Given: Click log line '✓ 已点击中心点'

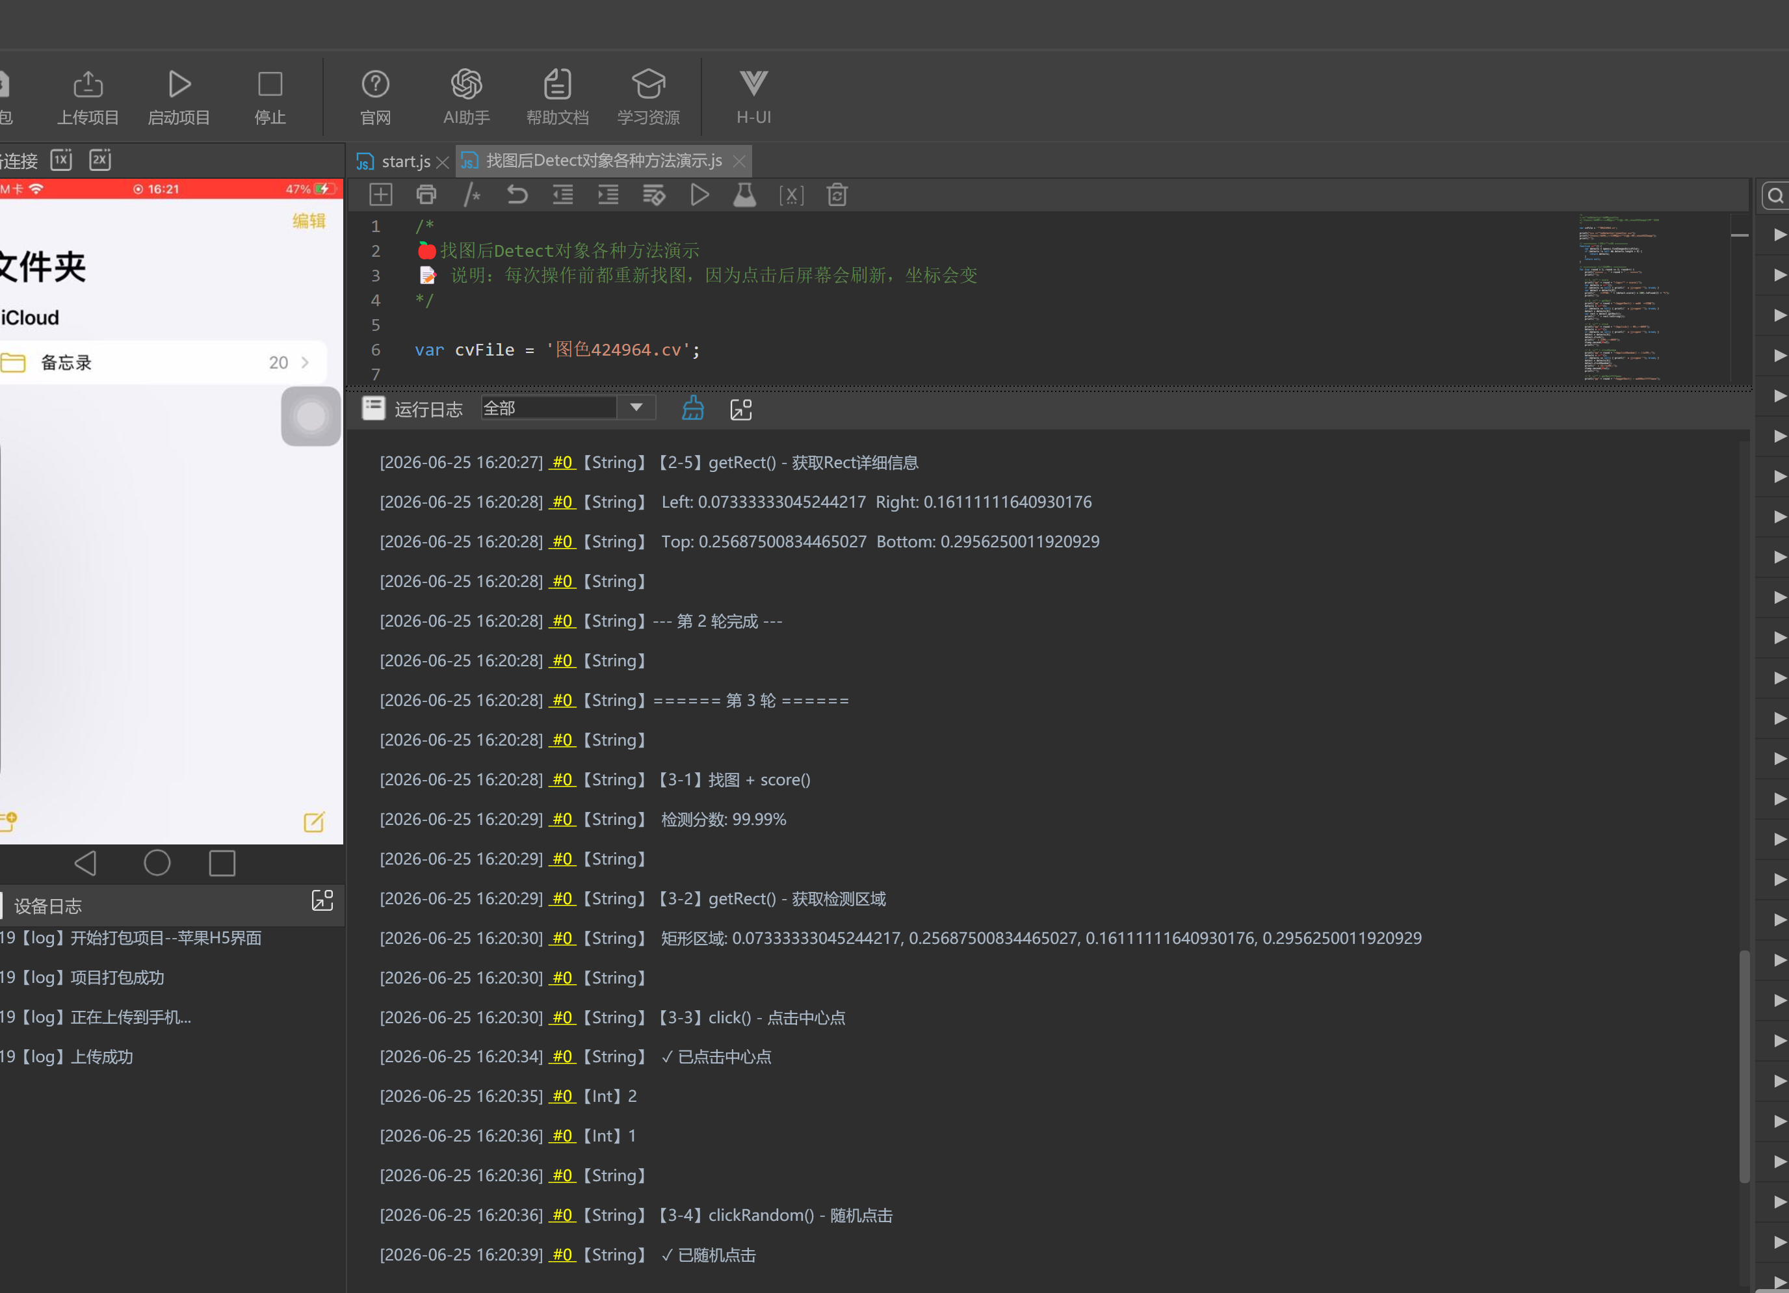Looking at the screenshot, I should point(716,1057).
